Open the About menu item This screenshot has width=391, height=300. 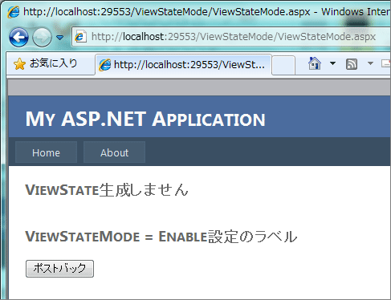point(115,152)
